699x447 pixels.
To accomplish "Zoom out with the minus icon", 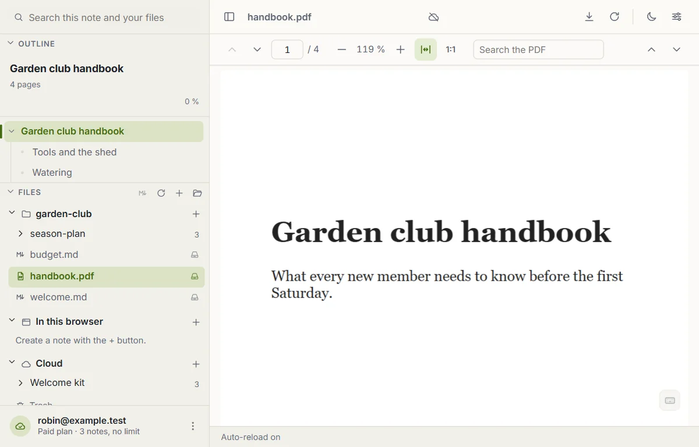I will (x=342, y=49).
